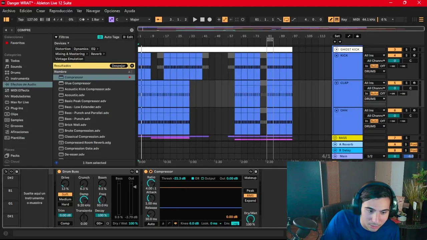The width and height of the screenshot is (427, 240).
Task: Clear the browser search field
Action: (132, 30)
